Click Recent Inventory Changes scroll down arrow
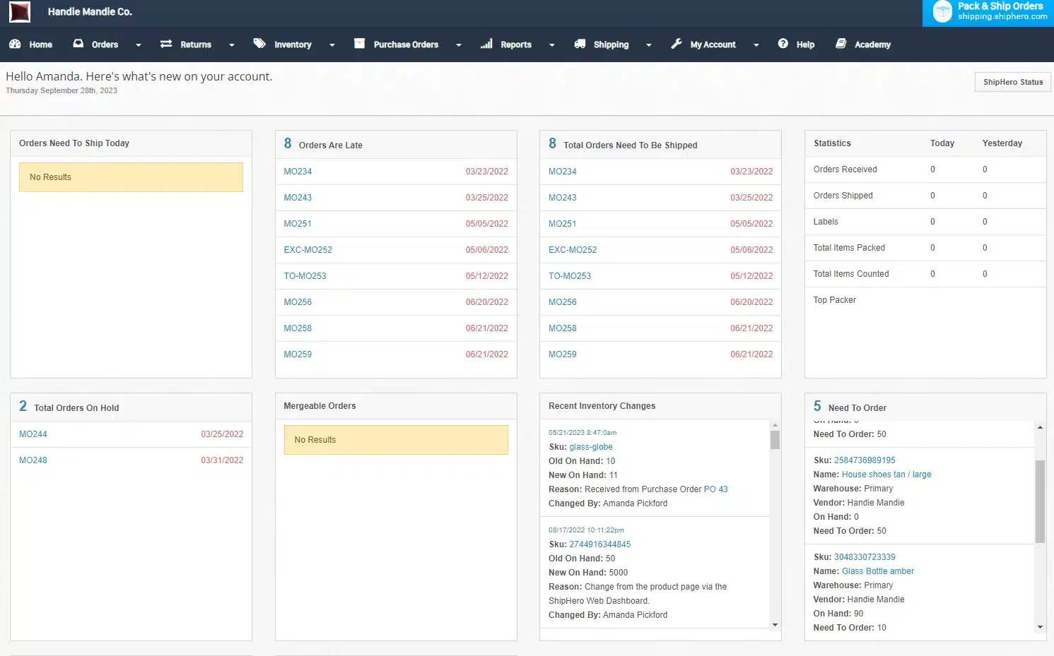Viewport: 1054px width, 656px height. pos(775,625)
